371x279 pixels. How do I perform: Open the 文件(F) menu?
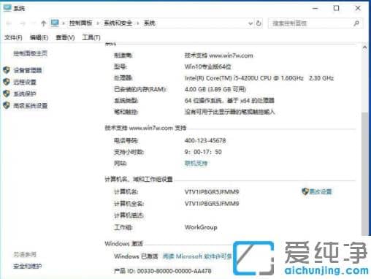tap(13, 37)
